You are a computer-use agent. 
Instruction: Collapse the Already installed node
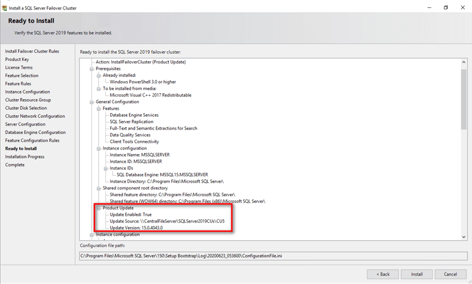99,75
